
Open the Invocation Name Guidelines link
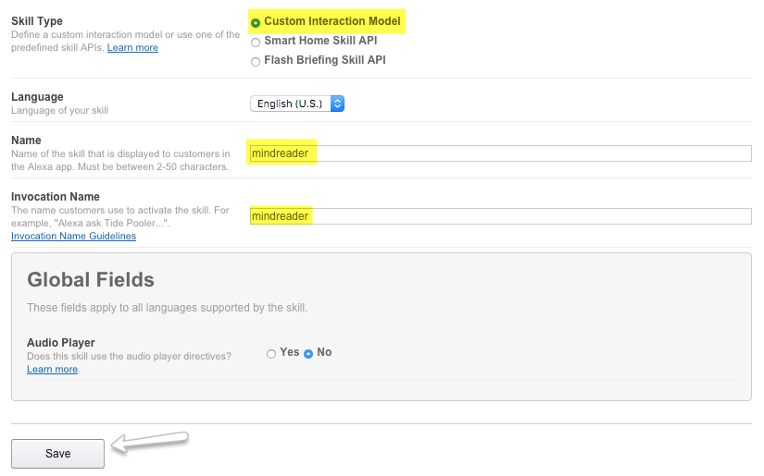coord(73,237)
